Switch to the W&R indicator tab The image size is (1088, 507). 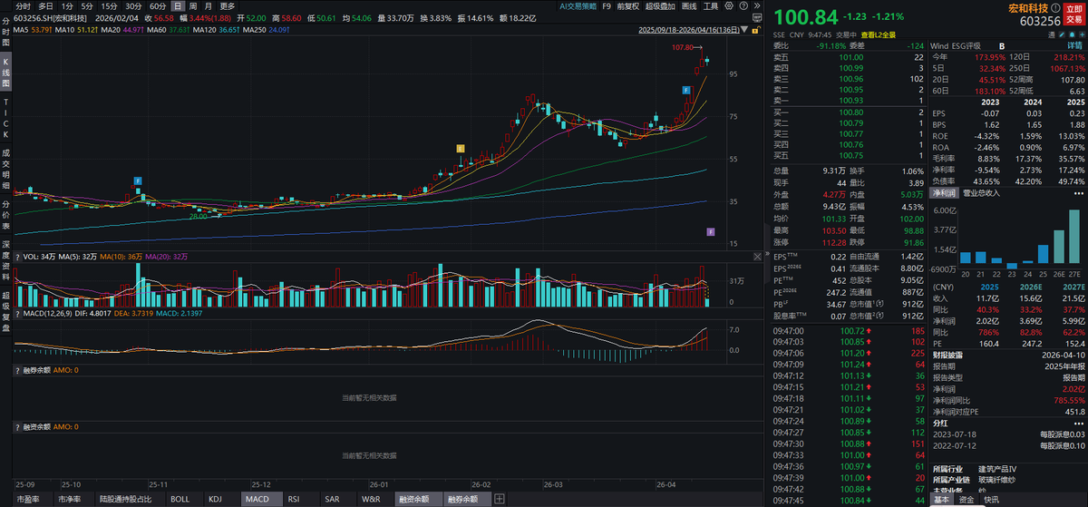370,499
